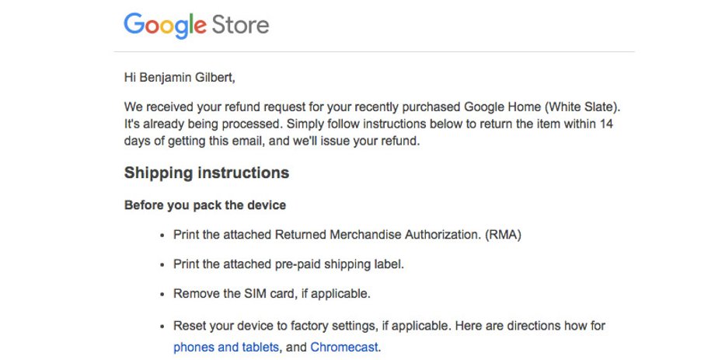715x360 pixels.
Task: Open the Chromecast directions link
Action: 344,348
